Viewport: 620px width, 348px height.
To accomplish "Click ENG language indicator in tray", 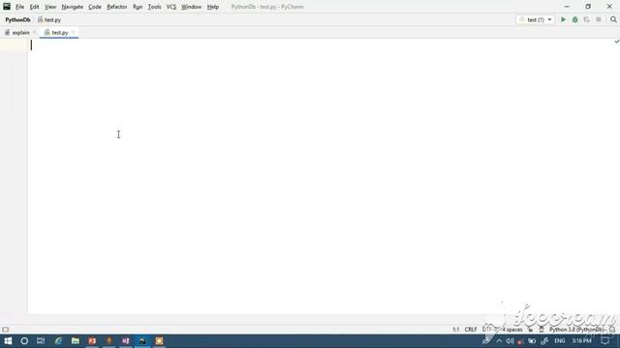I will point(560,341).
